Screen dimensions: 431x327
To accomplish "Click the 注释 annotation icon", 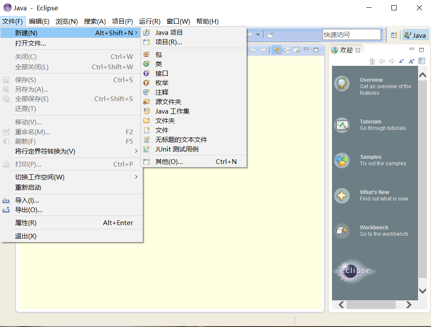I will 147,93.
